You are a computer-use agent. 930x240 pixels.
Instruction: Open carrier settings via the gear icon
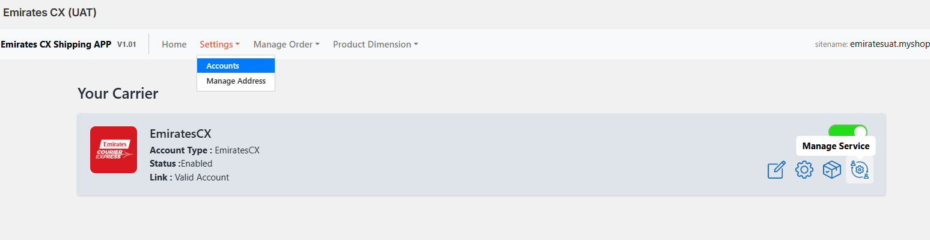(x=804, y=170)
